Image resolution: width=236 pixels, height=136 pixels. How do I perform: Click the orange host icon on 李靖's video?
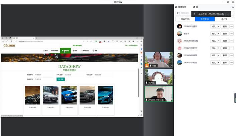pyautogui.click(x=147, y=66)
